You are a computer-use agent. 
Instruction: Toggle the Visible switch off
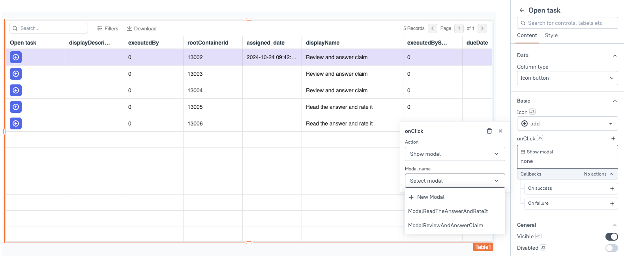(x=611, y=236)
